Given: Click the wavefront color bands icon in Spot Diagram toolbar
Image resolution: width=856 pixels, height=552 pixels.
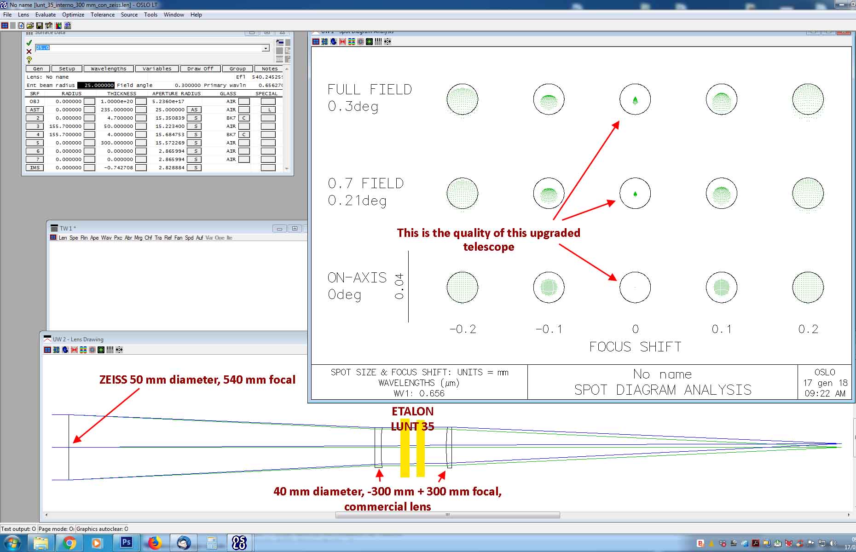Looking at the screenshot, I should coord(352,41).
